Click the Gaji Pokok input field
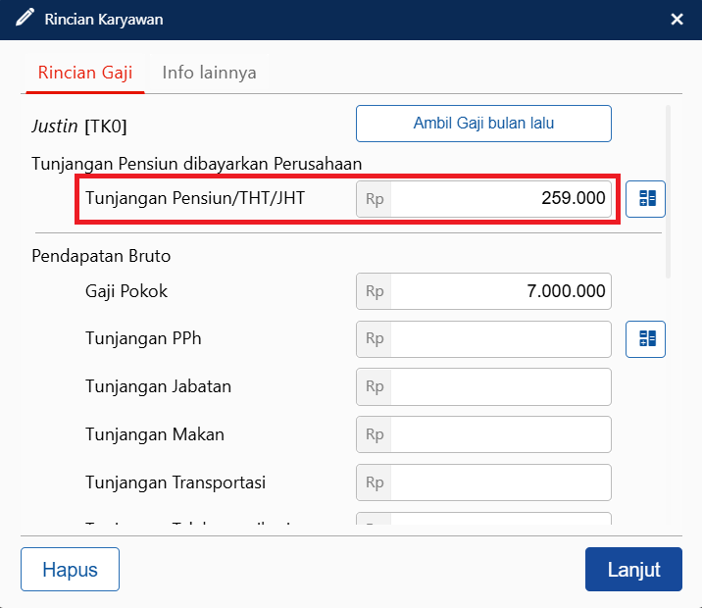 pyautogui.click(x=500, y=292)
